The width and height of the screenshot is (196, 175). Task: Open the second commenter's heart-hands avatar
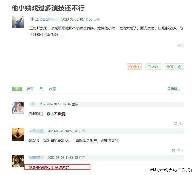pos(18,135)
